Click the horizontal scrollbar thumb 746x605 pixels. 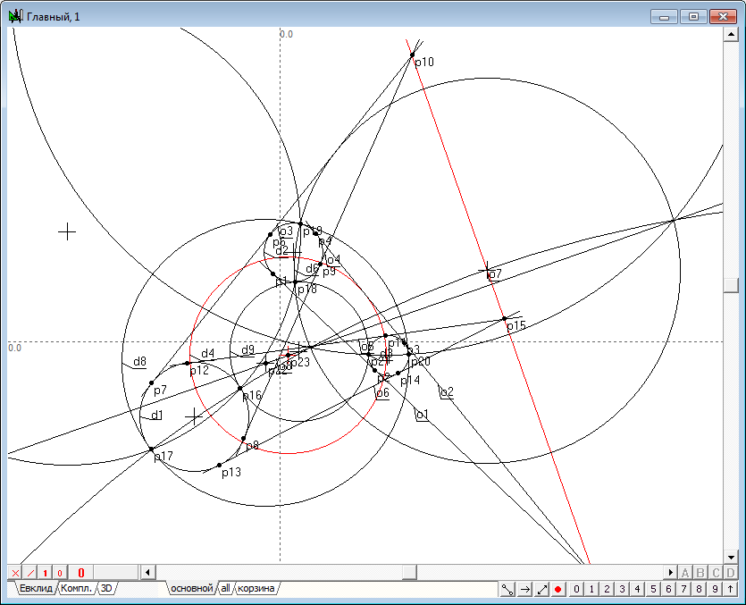tap(409, 572)
